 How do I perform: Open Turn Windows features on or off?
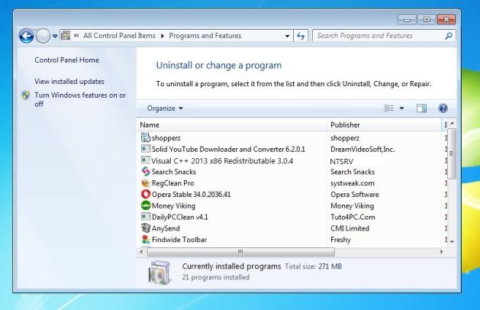click(x=80, y=99)
